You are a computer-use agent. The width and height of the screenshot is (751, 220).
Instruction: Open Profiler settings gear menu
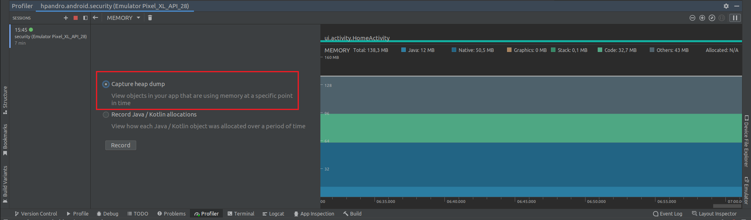[x=726, y=6]
